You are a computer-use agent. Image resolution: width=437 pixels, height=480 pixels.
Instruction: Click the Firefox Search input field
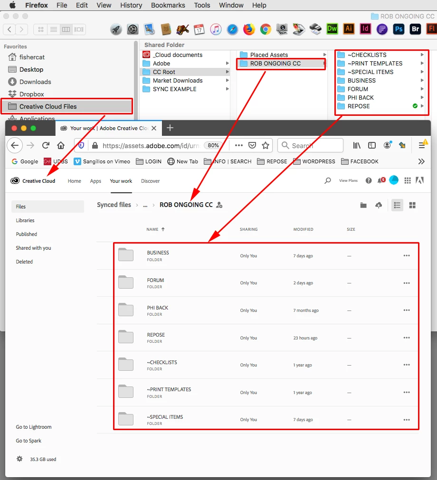310,145
